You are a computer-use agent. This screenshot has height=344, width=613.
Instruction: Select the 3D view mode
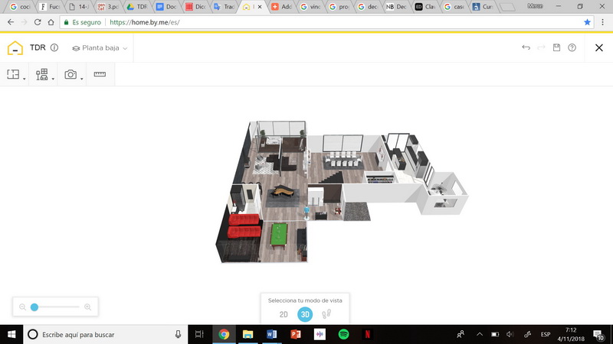click(305, 313)
